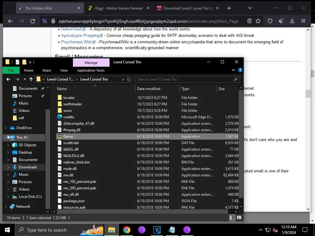This screenshot has width=315, height=236.
Task: Toggle reader view in address bar
Action: coord(249,21)
